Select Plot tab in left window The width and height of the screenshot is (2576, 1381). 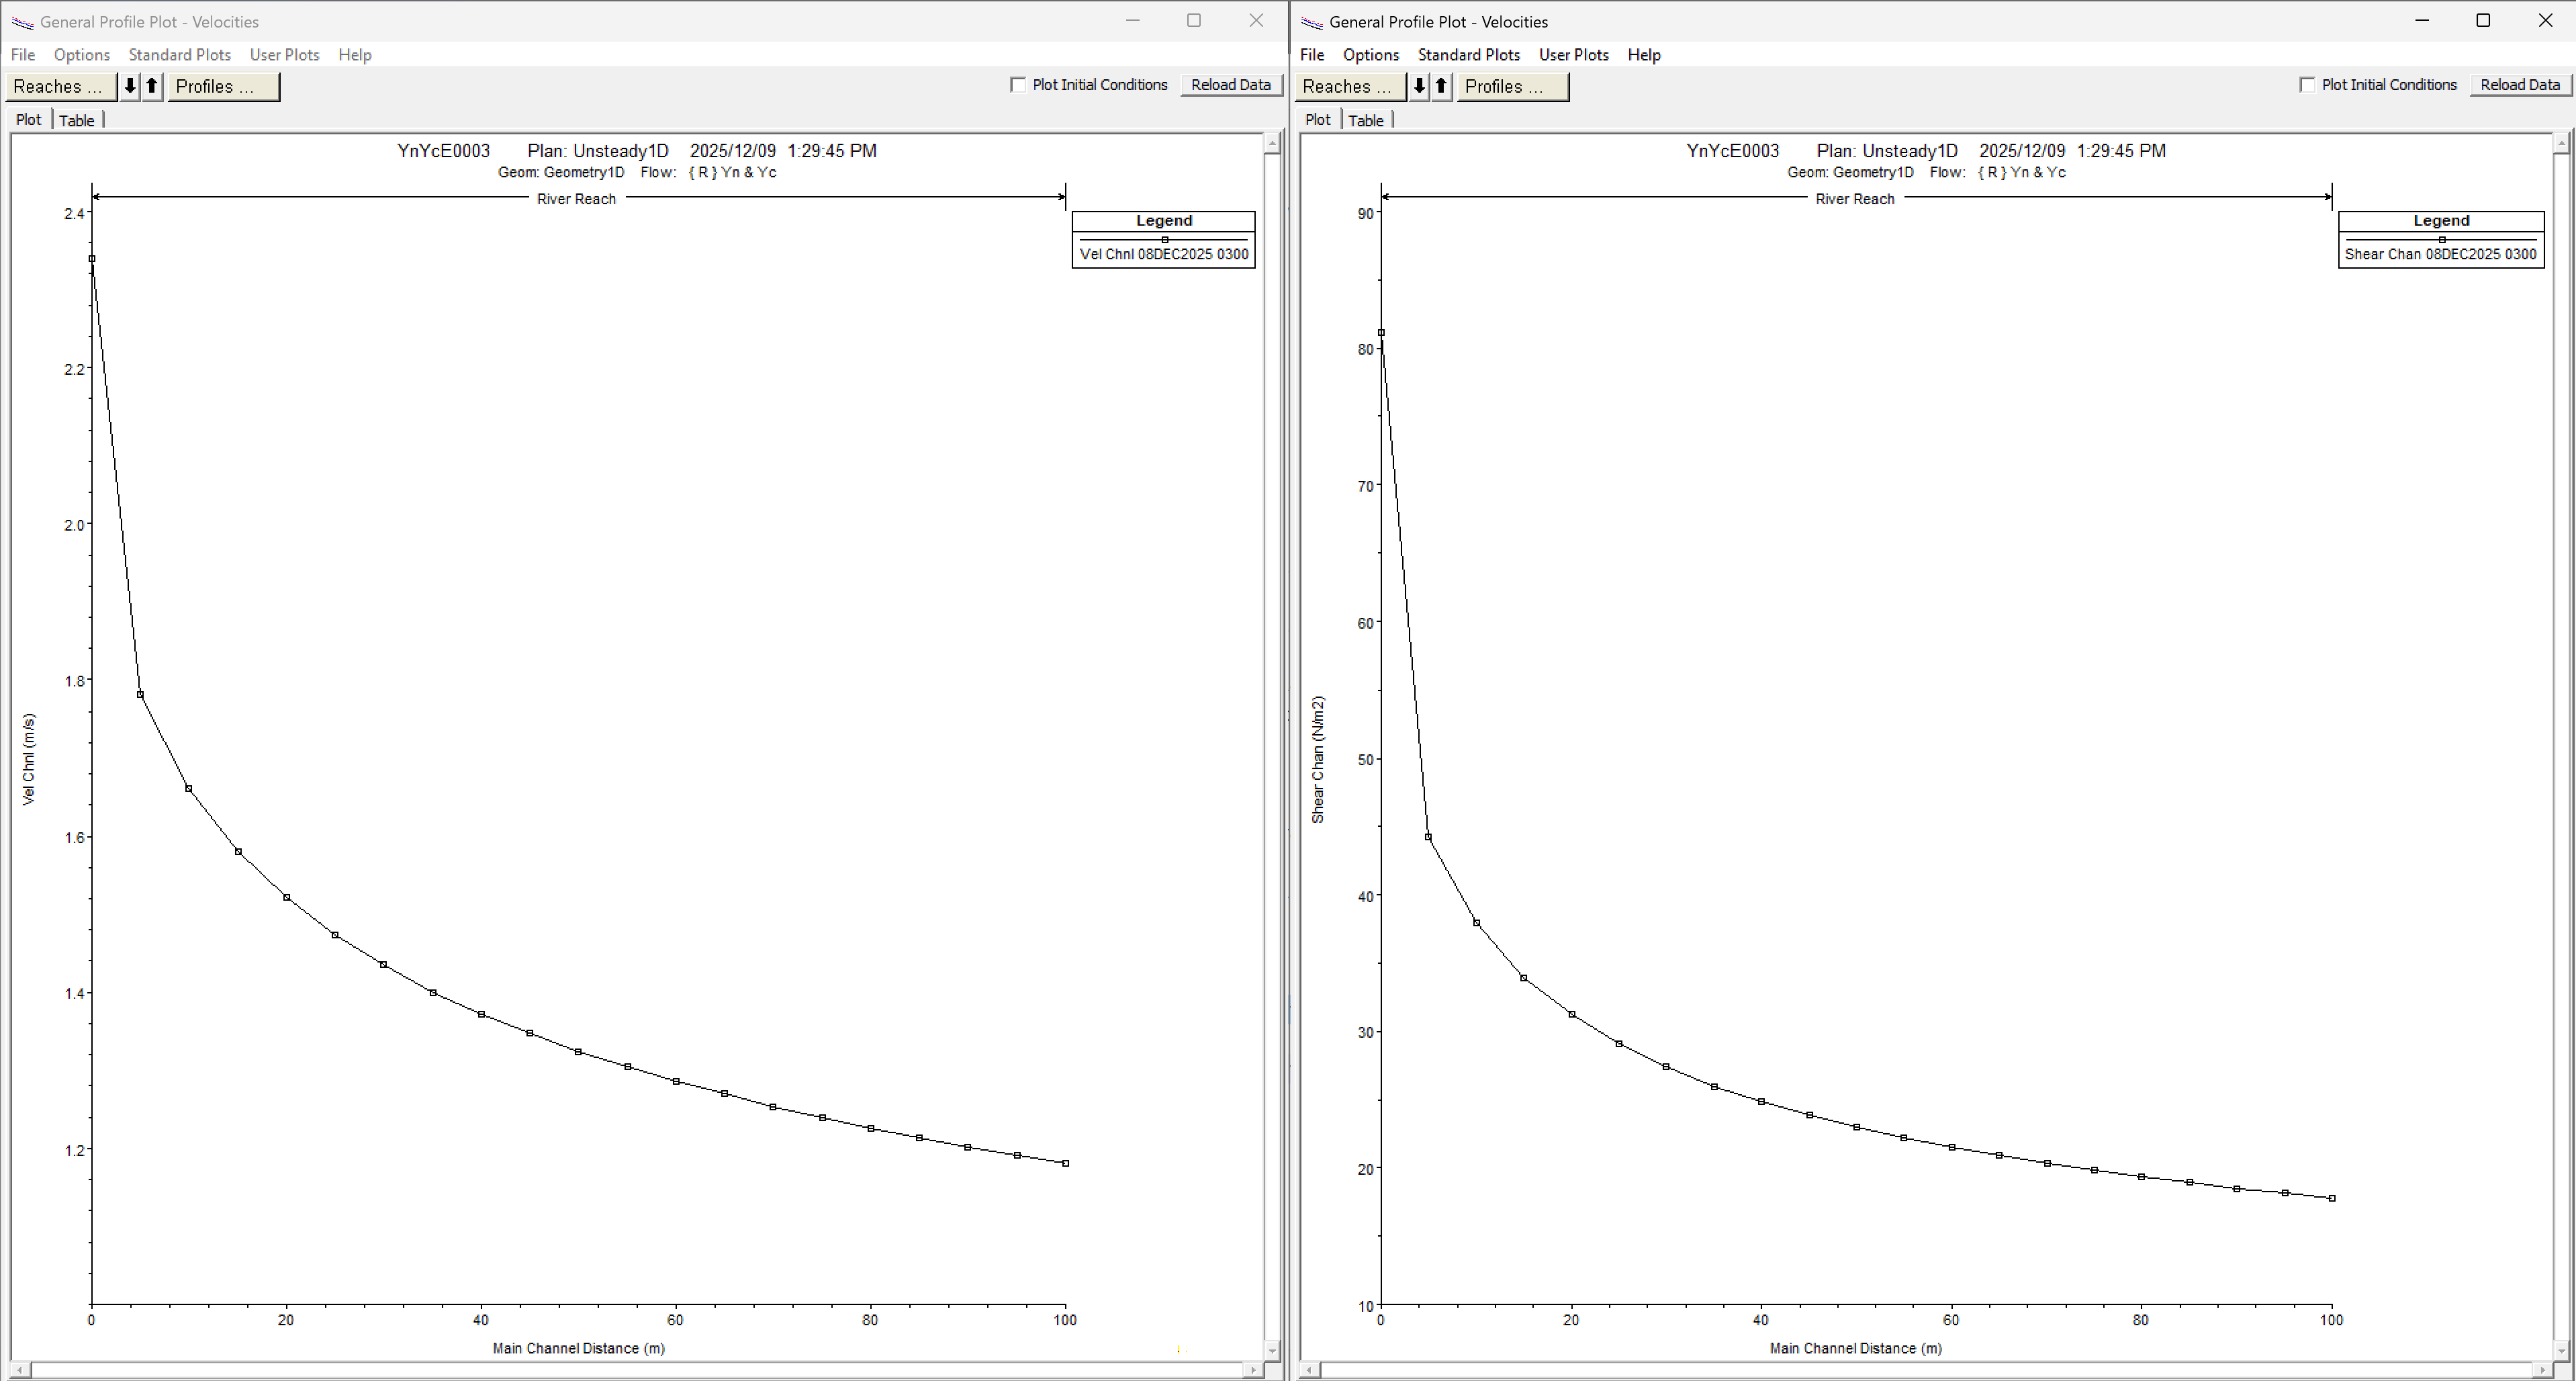29,120
